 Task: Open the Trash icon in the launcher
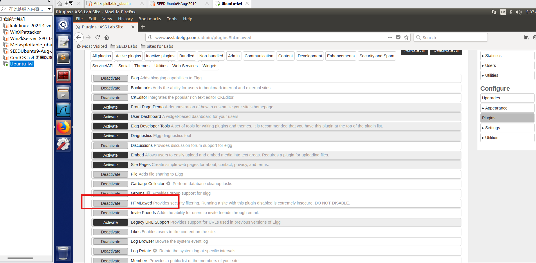(63, 253)
